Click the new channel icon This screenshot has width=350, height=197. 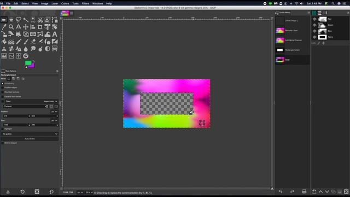tap(314, 192)
